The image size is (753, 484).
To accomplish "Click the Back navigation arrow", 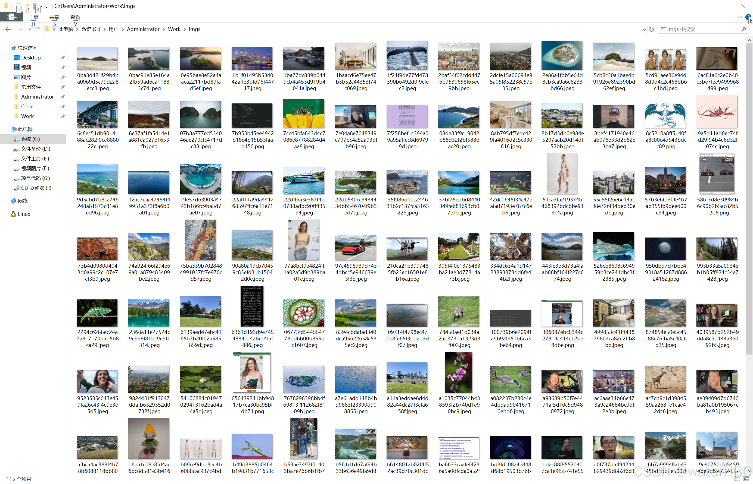I will [8, 29].
